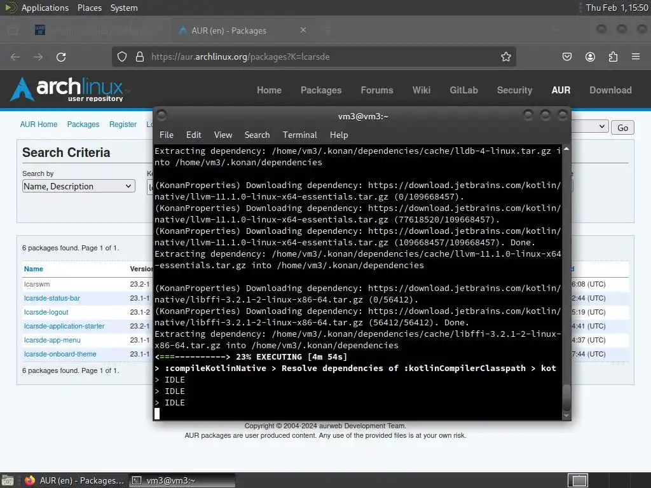Image resolution: width=651 pixels, height=488 pixels.
Task: Click the browser URL address bar
Action: click(314, 57)
